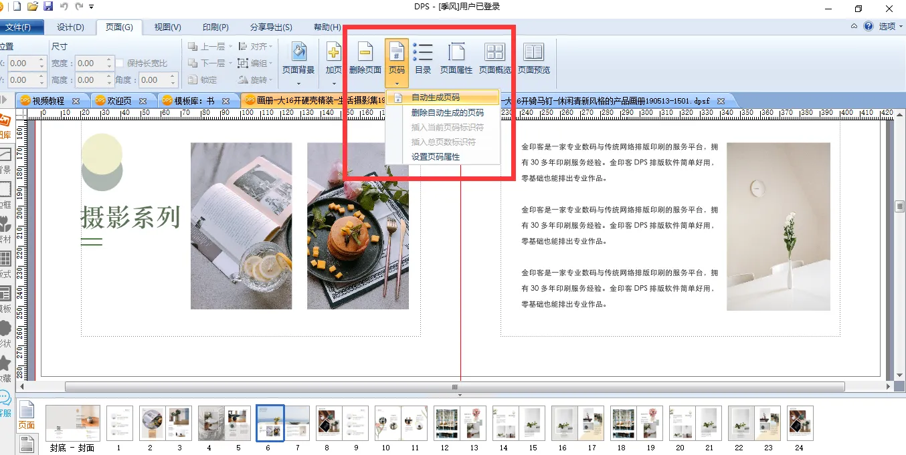906x455 pixels.
Task: Click the horizontal canvas scrollbar
Action: 454,387
